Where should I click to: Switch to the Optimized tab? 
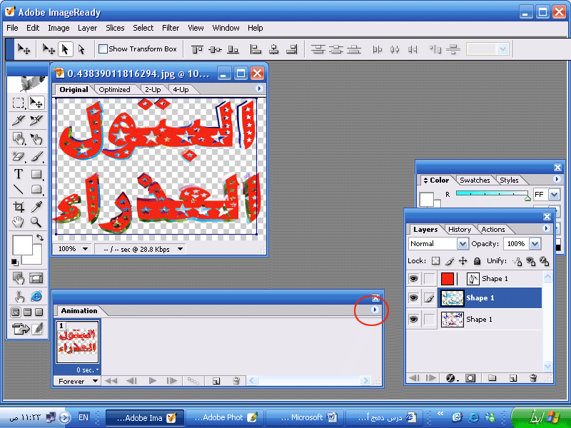pos(114,90)
